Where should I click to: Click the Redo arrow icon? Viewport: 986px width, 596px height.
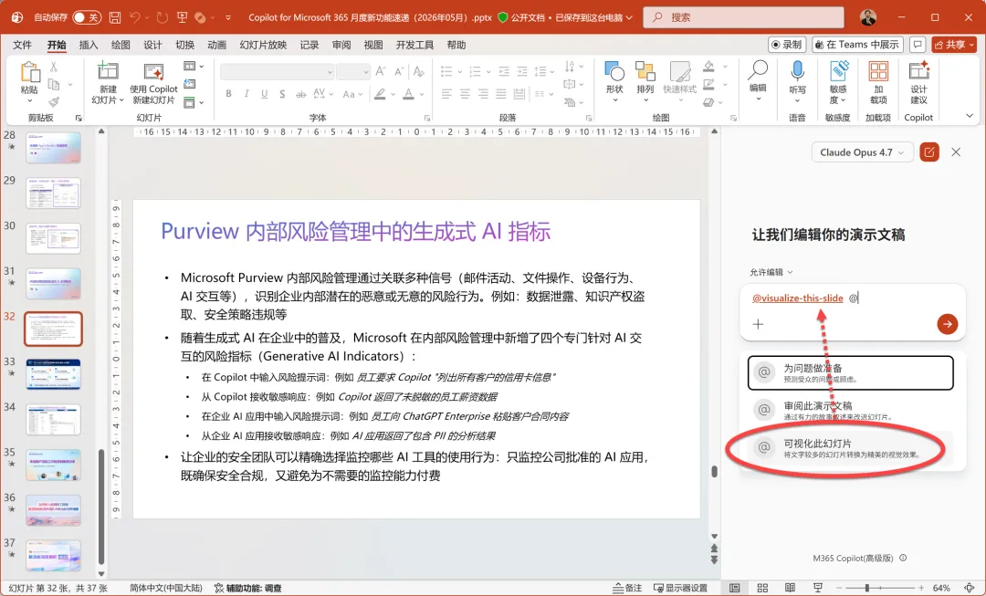[x=163, y=17]
